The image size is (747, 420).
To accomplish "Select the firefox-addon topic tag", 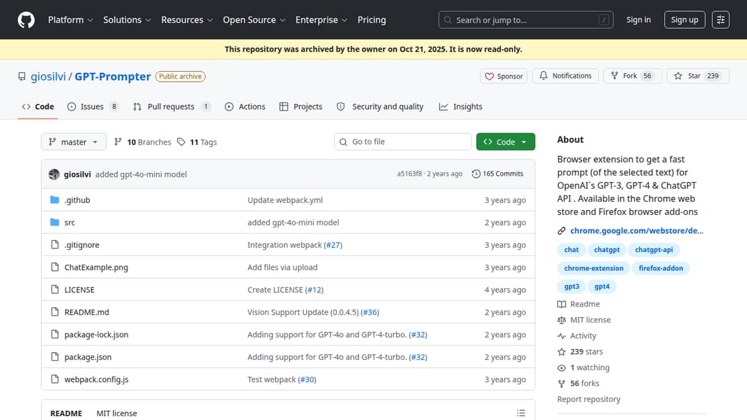I will pyautogui.click(x=660, y=268).
